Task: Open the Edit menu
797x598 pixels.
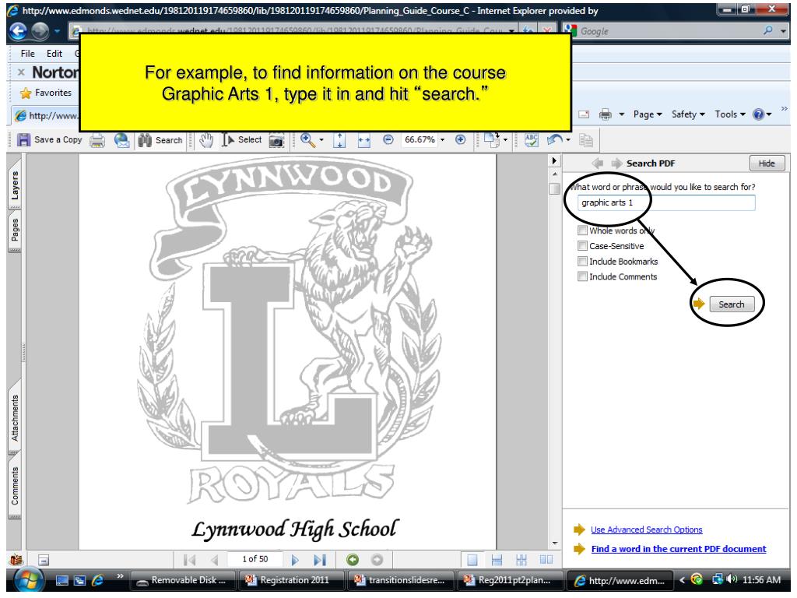Action: pyautogui.click(x=54, y=54)
